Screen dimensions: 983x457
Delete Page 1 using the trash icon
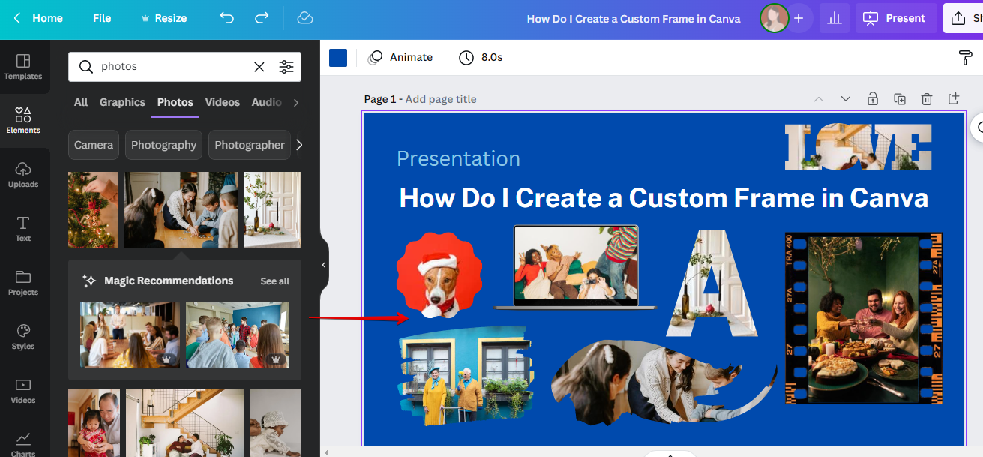(926, 98)
